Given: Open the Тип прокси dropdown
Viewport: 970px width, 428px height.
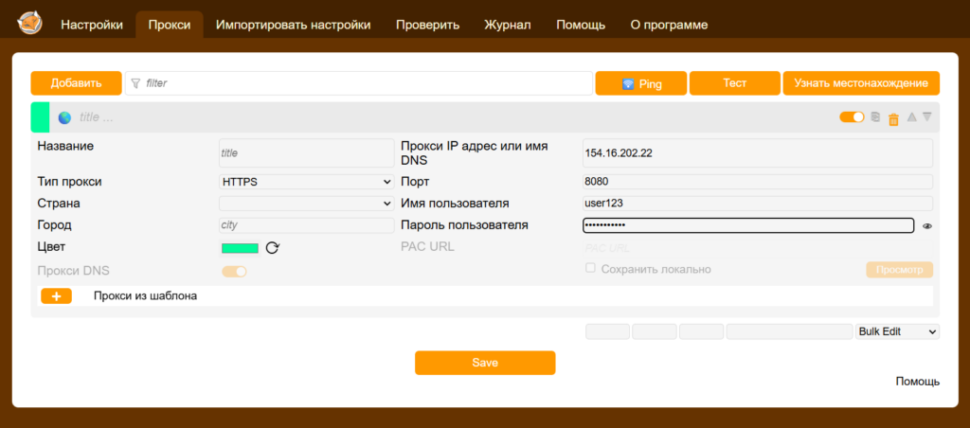Looking at the screenshot, I should coord(307,182).
